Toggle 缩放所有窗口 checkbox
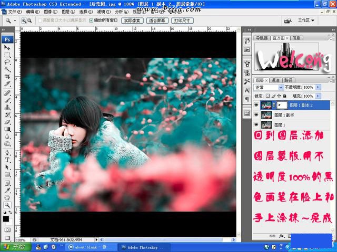The height and width of the screenshot is (252, 337). (91, 20)
